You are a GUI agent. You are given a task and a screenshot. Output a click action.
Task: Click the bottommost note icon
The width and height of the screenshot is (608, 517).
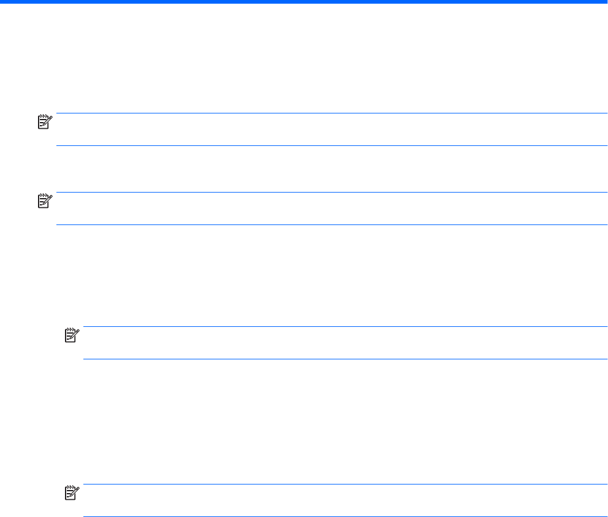[x=72, y=492]
